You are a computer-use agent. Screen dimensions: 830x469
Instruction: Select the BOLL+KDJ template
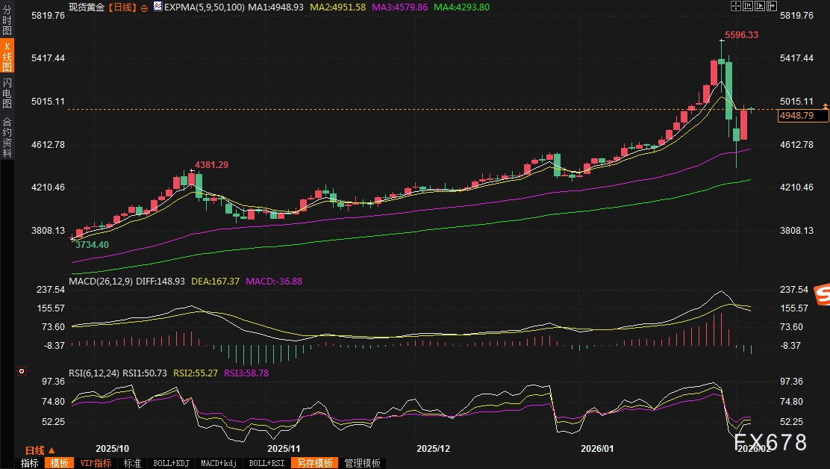(x=171, y=463)
